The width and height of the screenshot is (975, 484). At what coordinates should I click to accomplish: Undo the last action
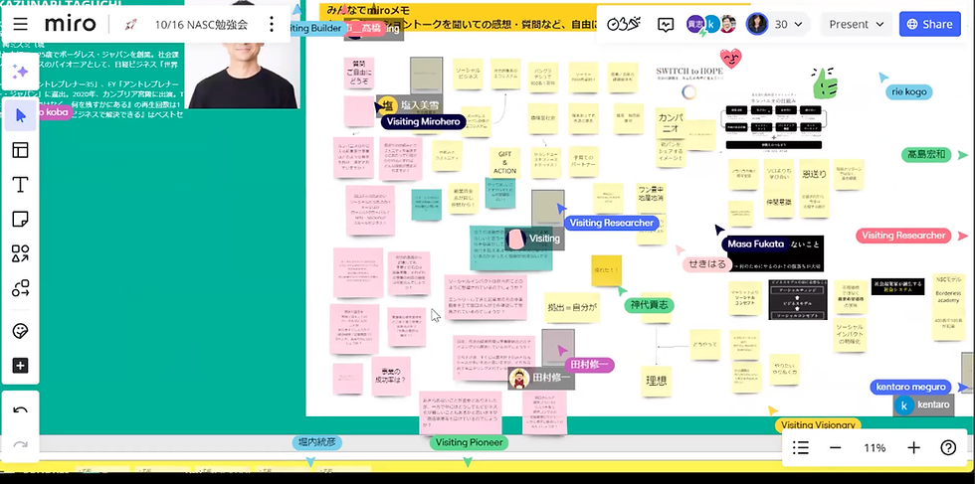[x=21, y=410]
